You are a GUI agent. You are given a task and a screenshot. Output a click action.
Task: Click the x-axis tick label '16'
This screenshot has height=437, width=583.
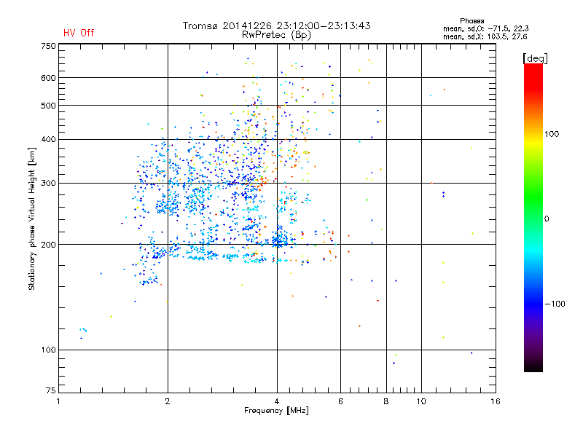coord(496,401)
